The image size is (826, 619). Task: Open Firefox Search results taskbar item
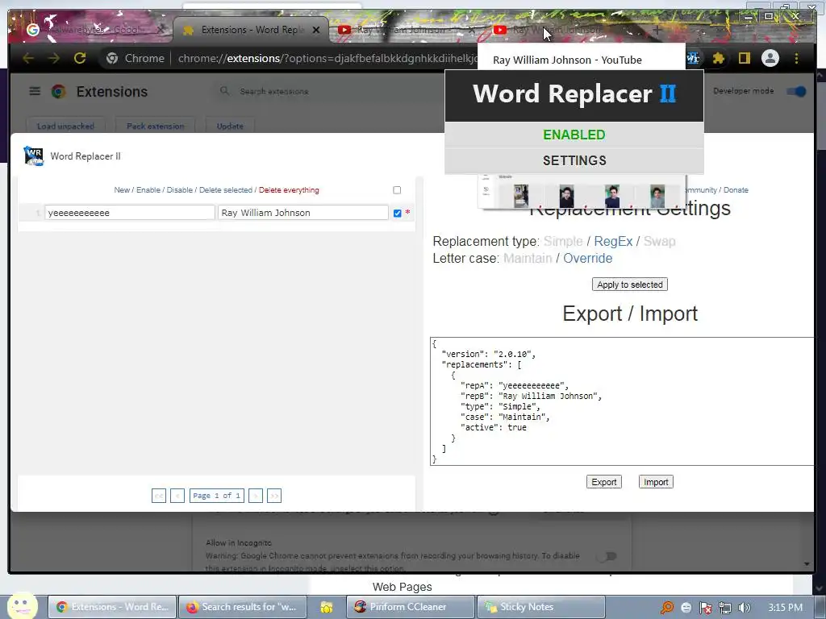(x=243, y=607)
